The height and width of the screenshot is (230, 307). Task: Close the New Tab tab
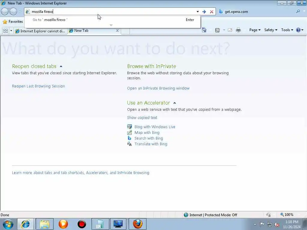click(117, 31)
